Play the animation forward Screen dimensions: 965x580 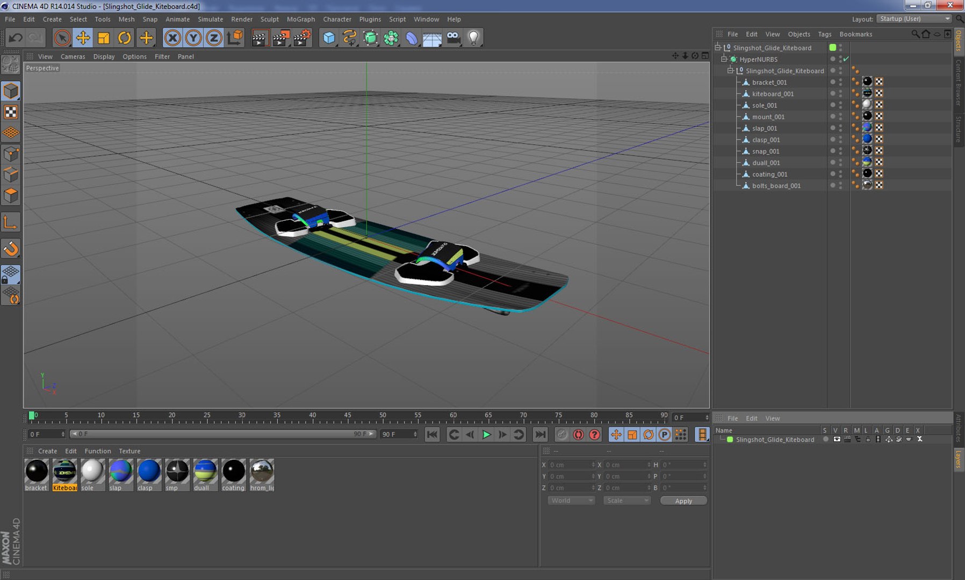(486, 434)
